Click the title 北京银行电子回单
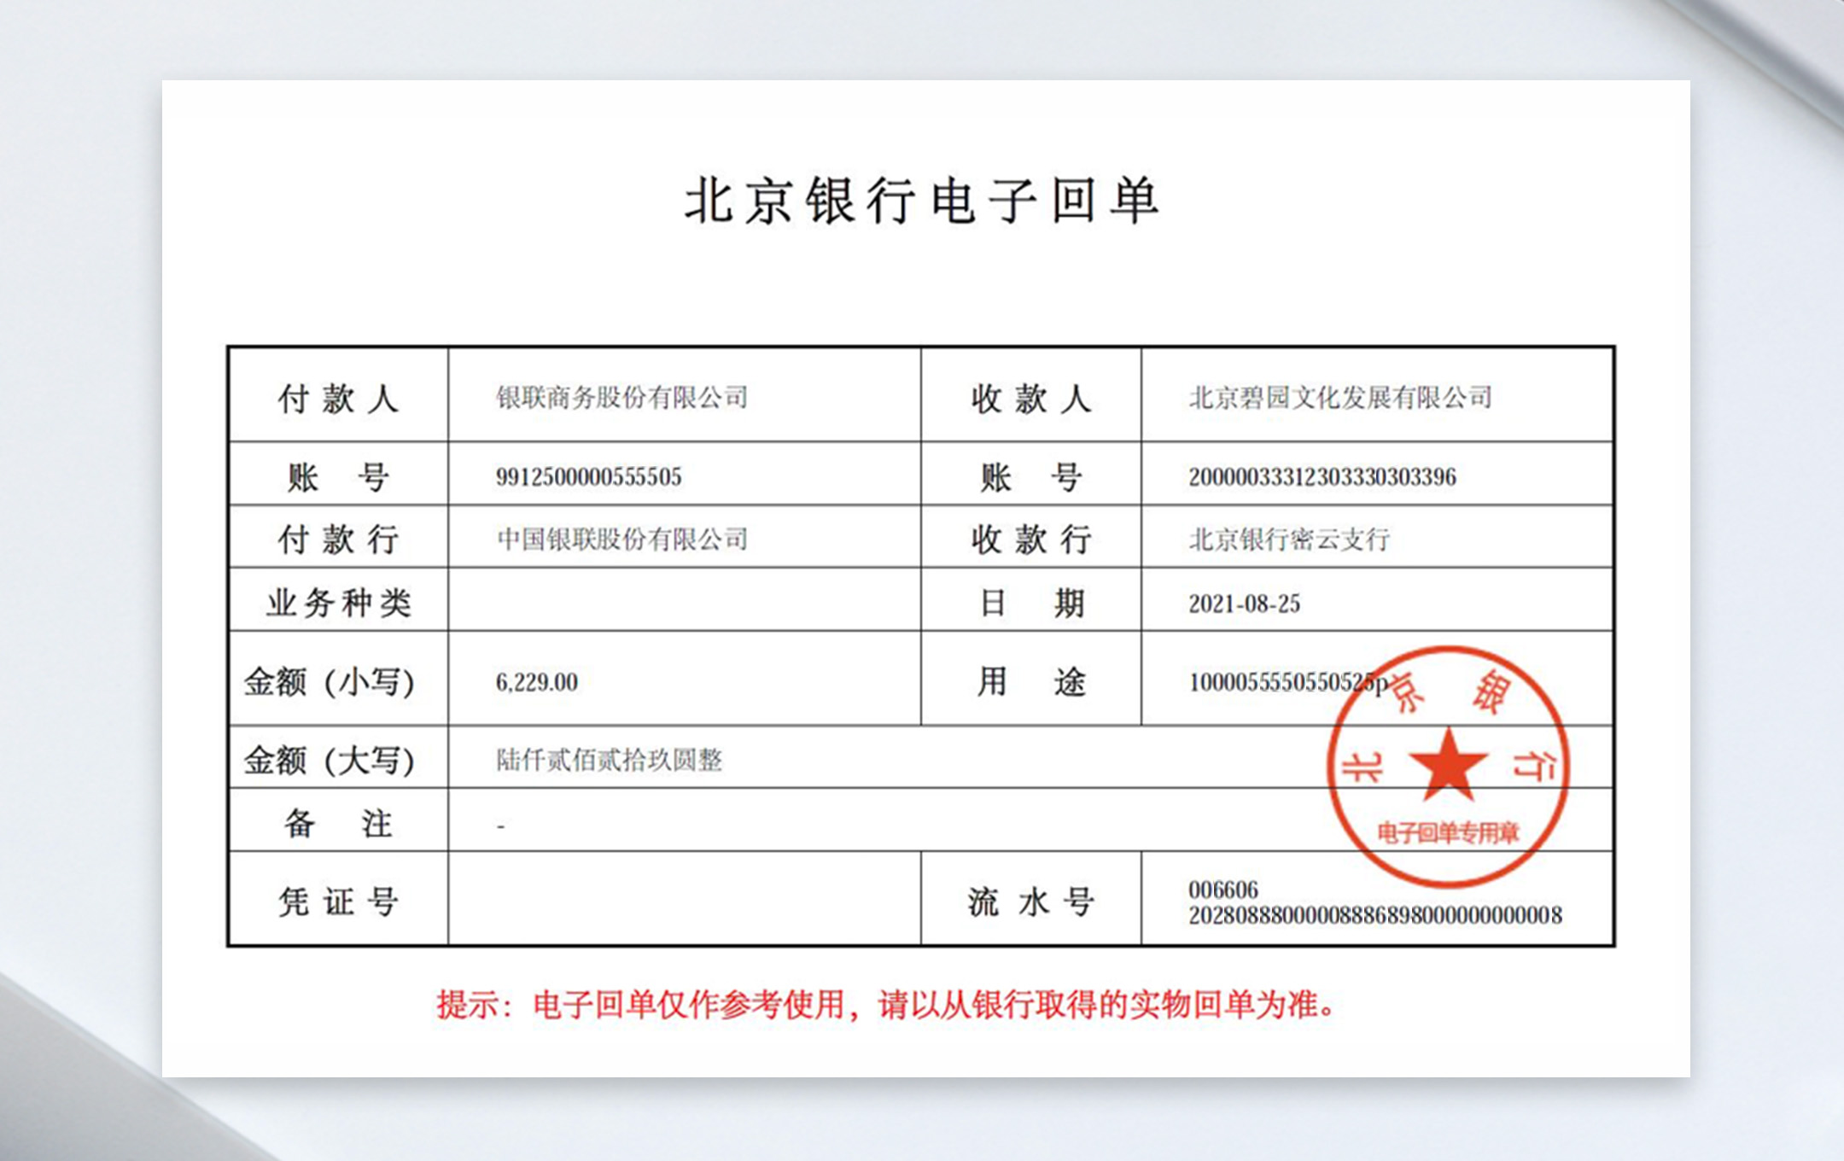Screen dimensions: 1844x1161 (922, 201)
